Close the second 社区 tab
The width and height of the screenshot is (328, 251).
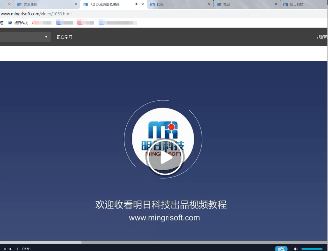point(276,4)
